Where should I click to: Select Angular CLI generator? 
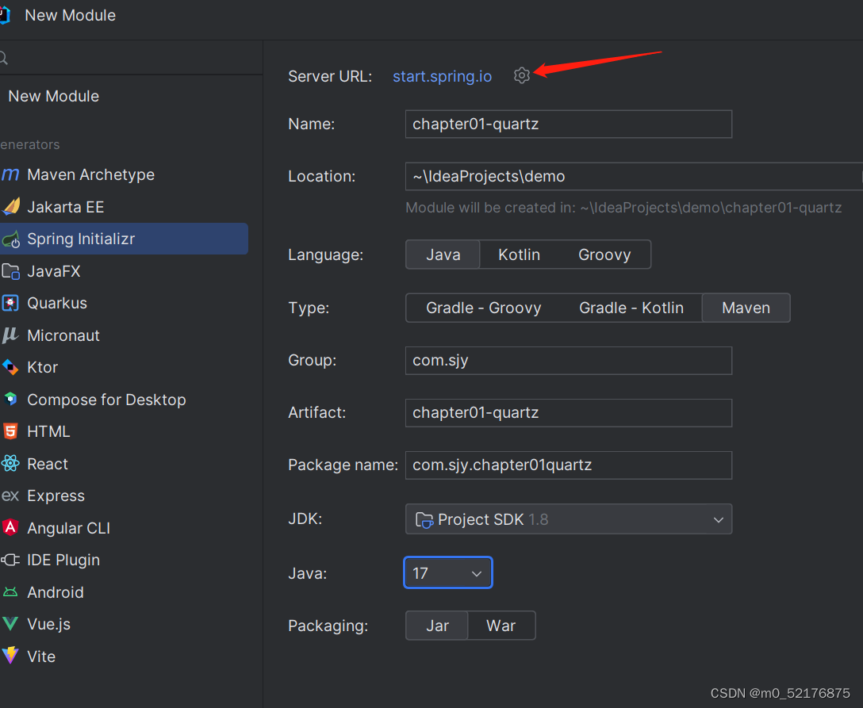pos(124,527)
